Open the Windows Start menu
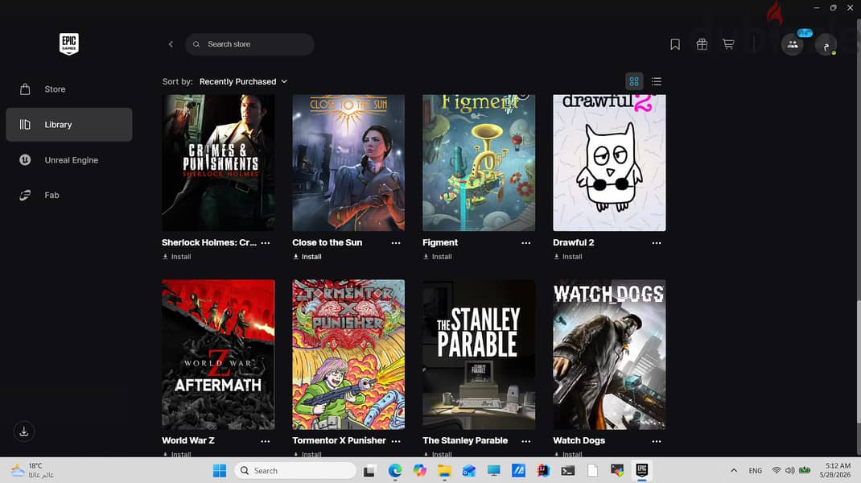The height and width of the screenshot is (483, 861). click(x=220, y=471)
